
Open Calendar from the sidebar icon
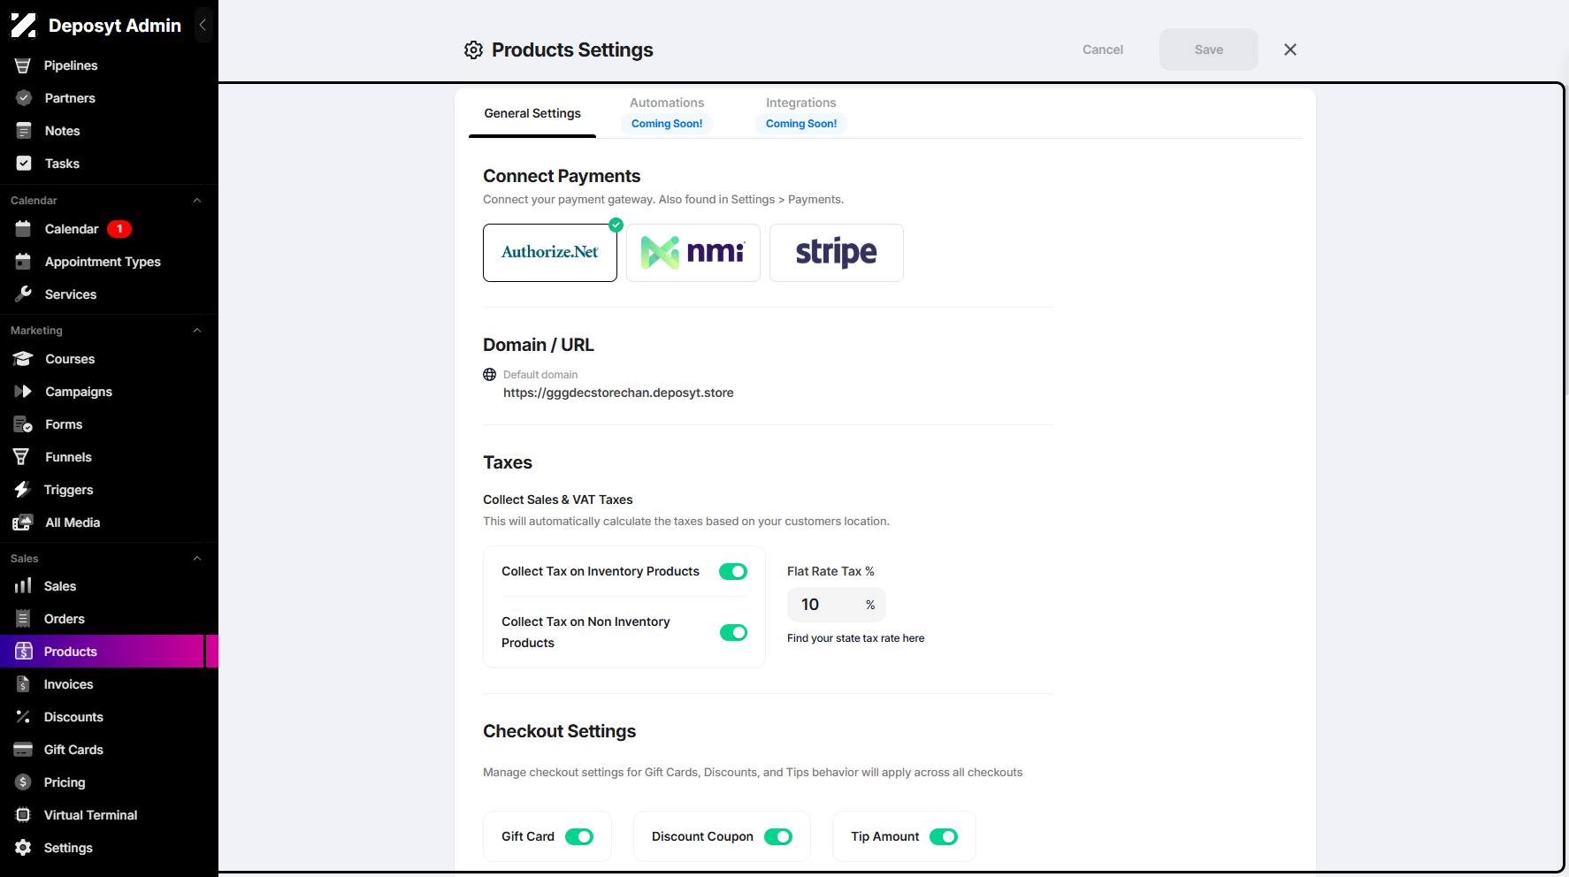[x=24, y=229]
